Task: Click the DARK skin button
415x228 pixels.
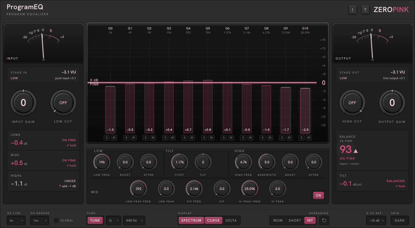Action: pos(400,220)
